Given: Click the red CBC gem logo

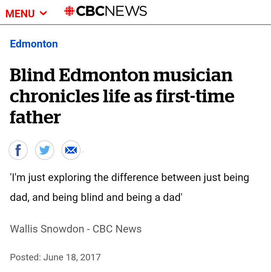Looking at the screenshot, I should [x=70, y=11].
